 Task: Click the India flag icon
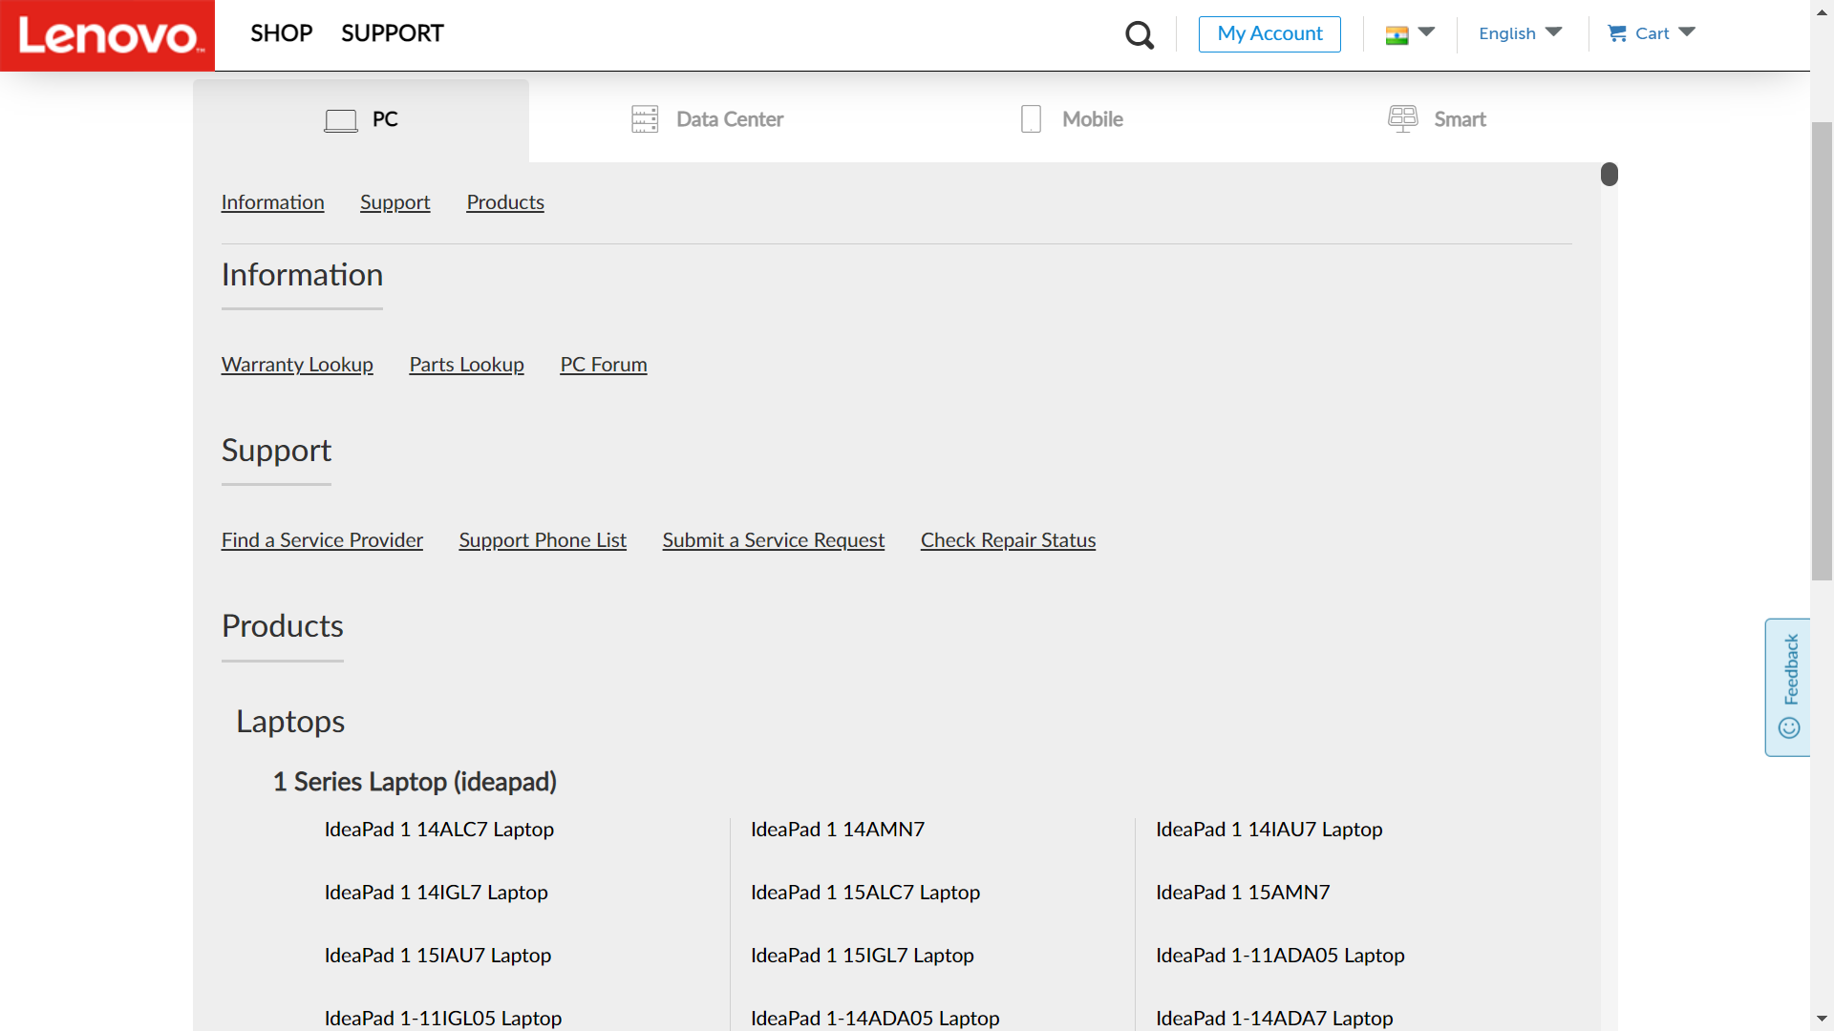(1397, 34)
